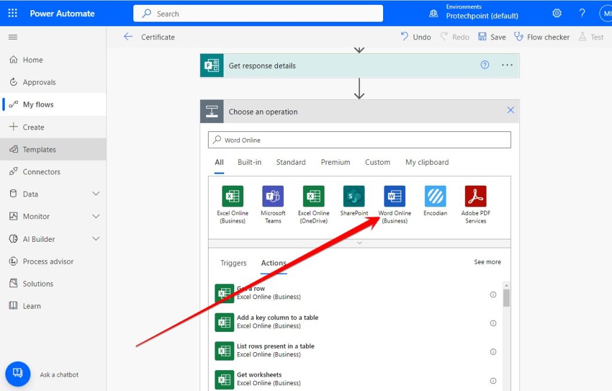This screenshot has height=391, width=612.
Task: Expand the Monitor menu chevron
Action: tap(96, 216)
